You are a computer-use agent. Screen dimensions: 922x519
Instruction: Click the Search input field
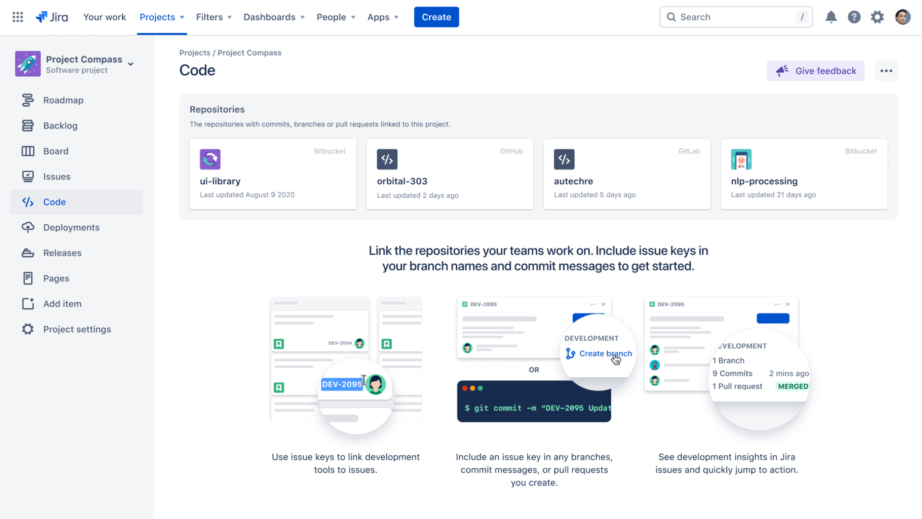737,17
